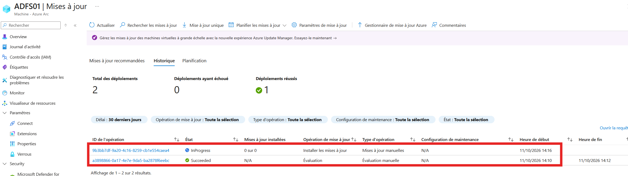This screenshot has height=176, width=628.
Task: Click the up-arrow icon for Gestionnaire de mise à jour Azure
Action: coord(360,25)
